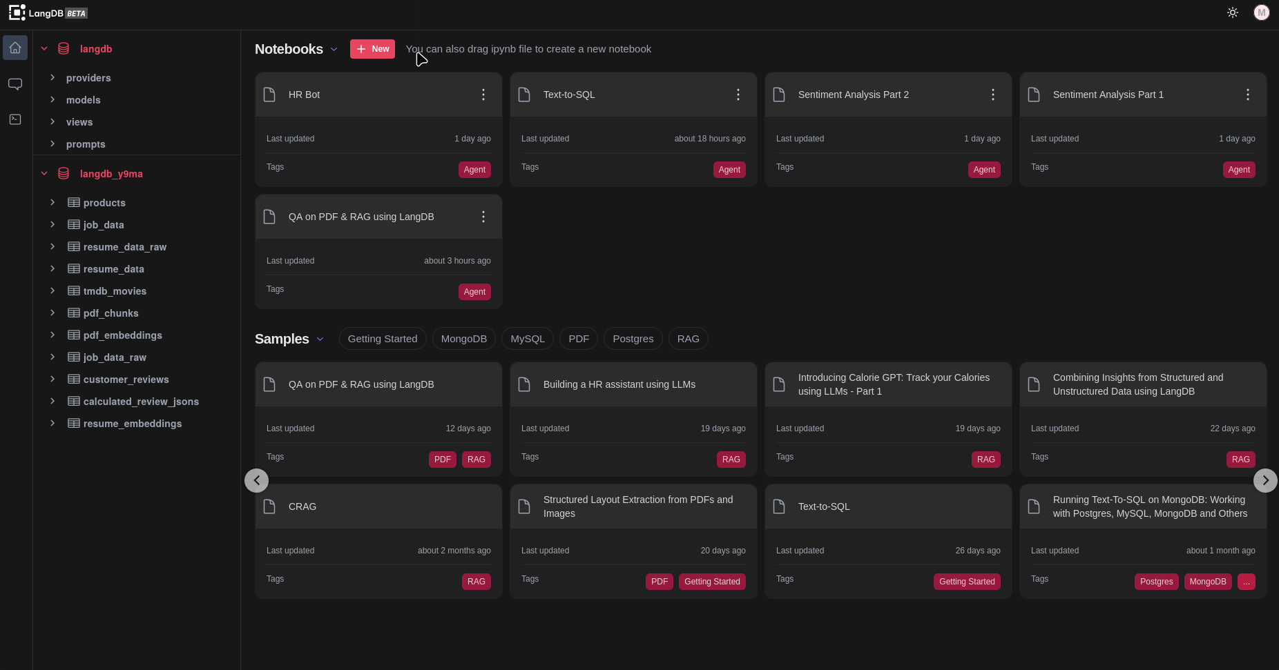Collapse the langdb_y9ma database tree

tap(44, 173)
